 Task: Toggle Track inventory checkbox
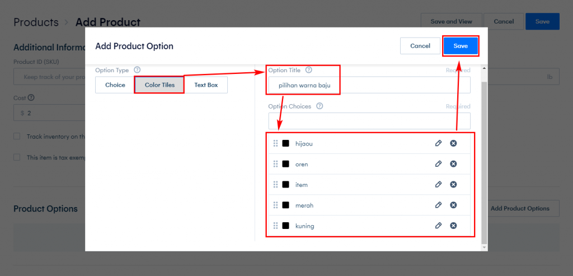click(x=17, y=137)
